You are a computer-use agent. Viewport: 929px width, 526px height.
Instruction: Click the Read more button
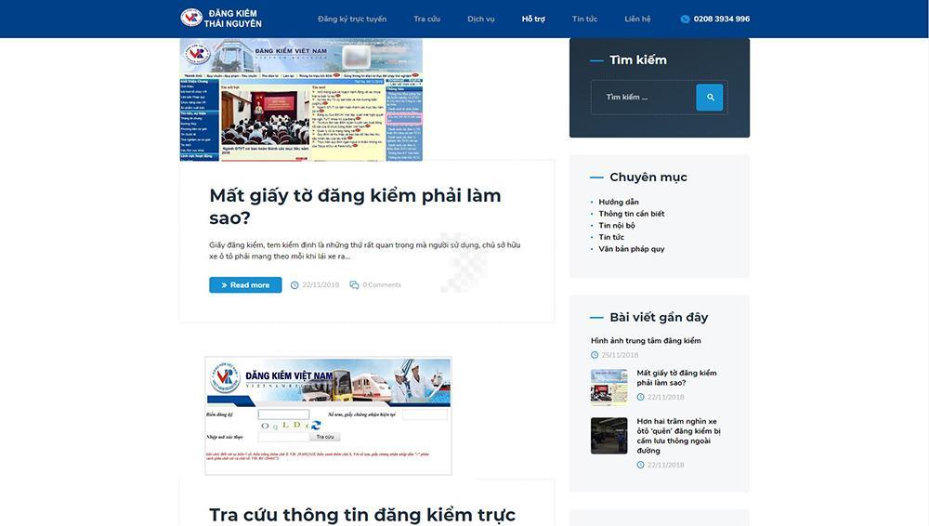(x=245, y=285)
